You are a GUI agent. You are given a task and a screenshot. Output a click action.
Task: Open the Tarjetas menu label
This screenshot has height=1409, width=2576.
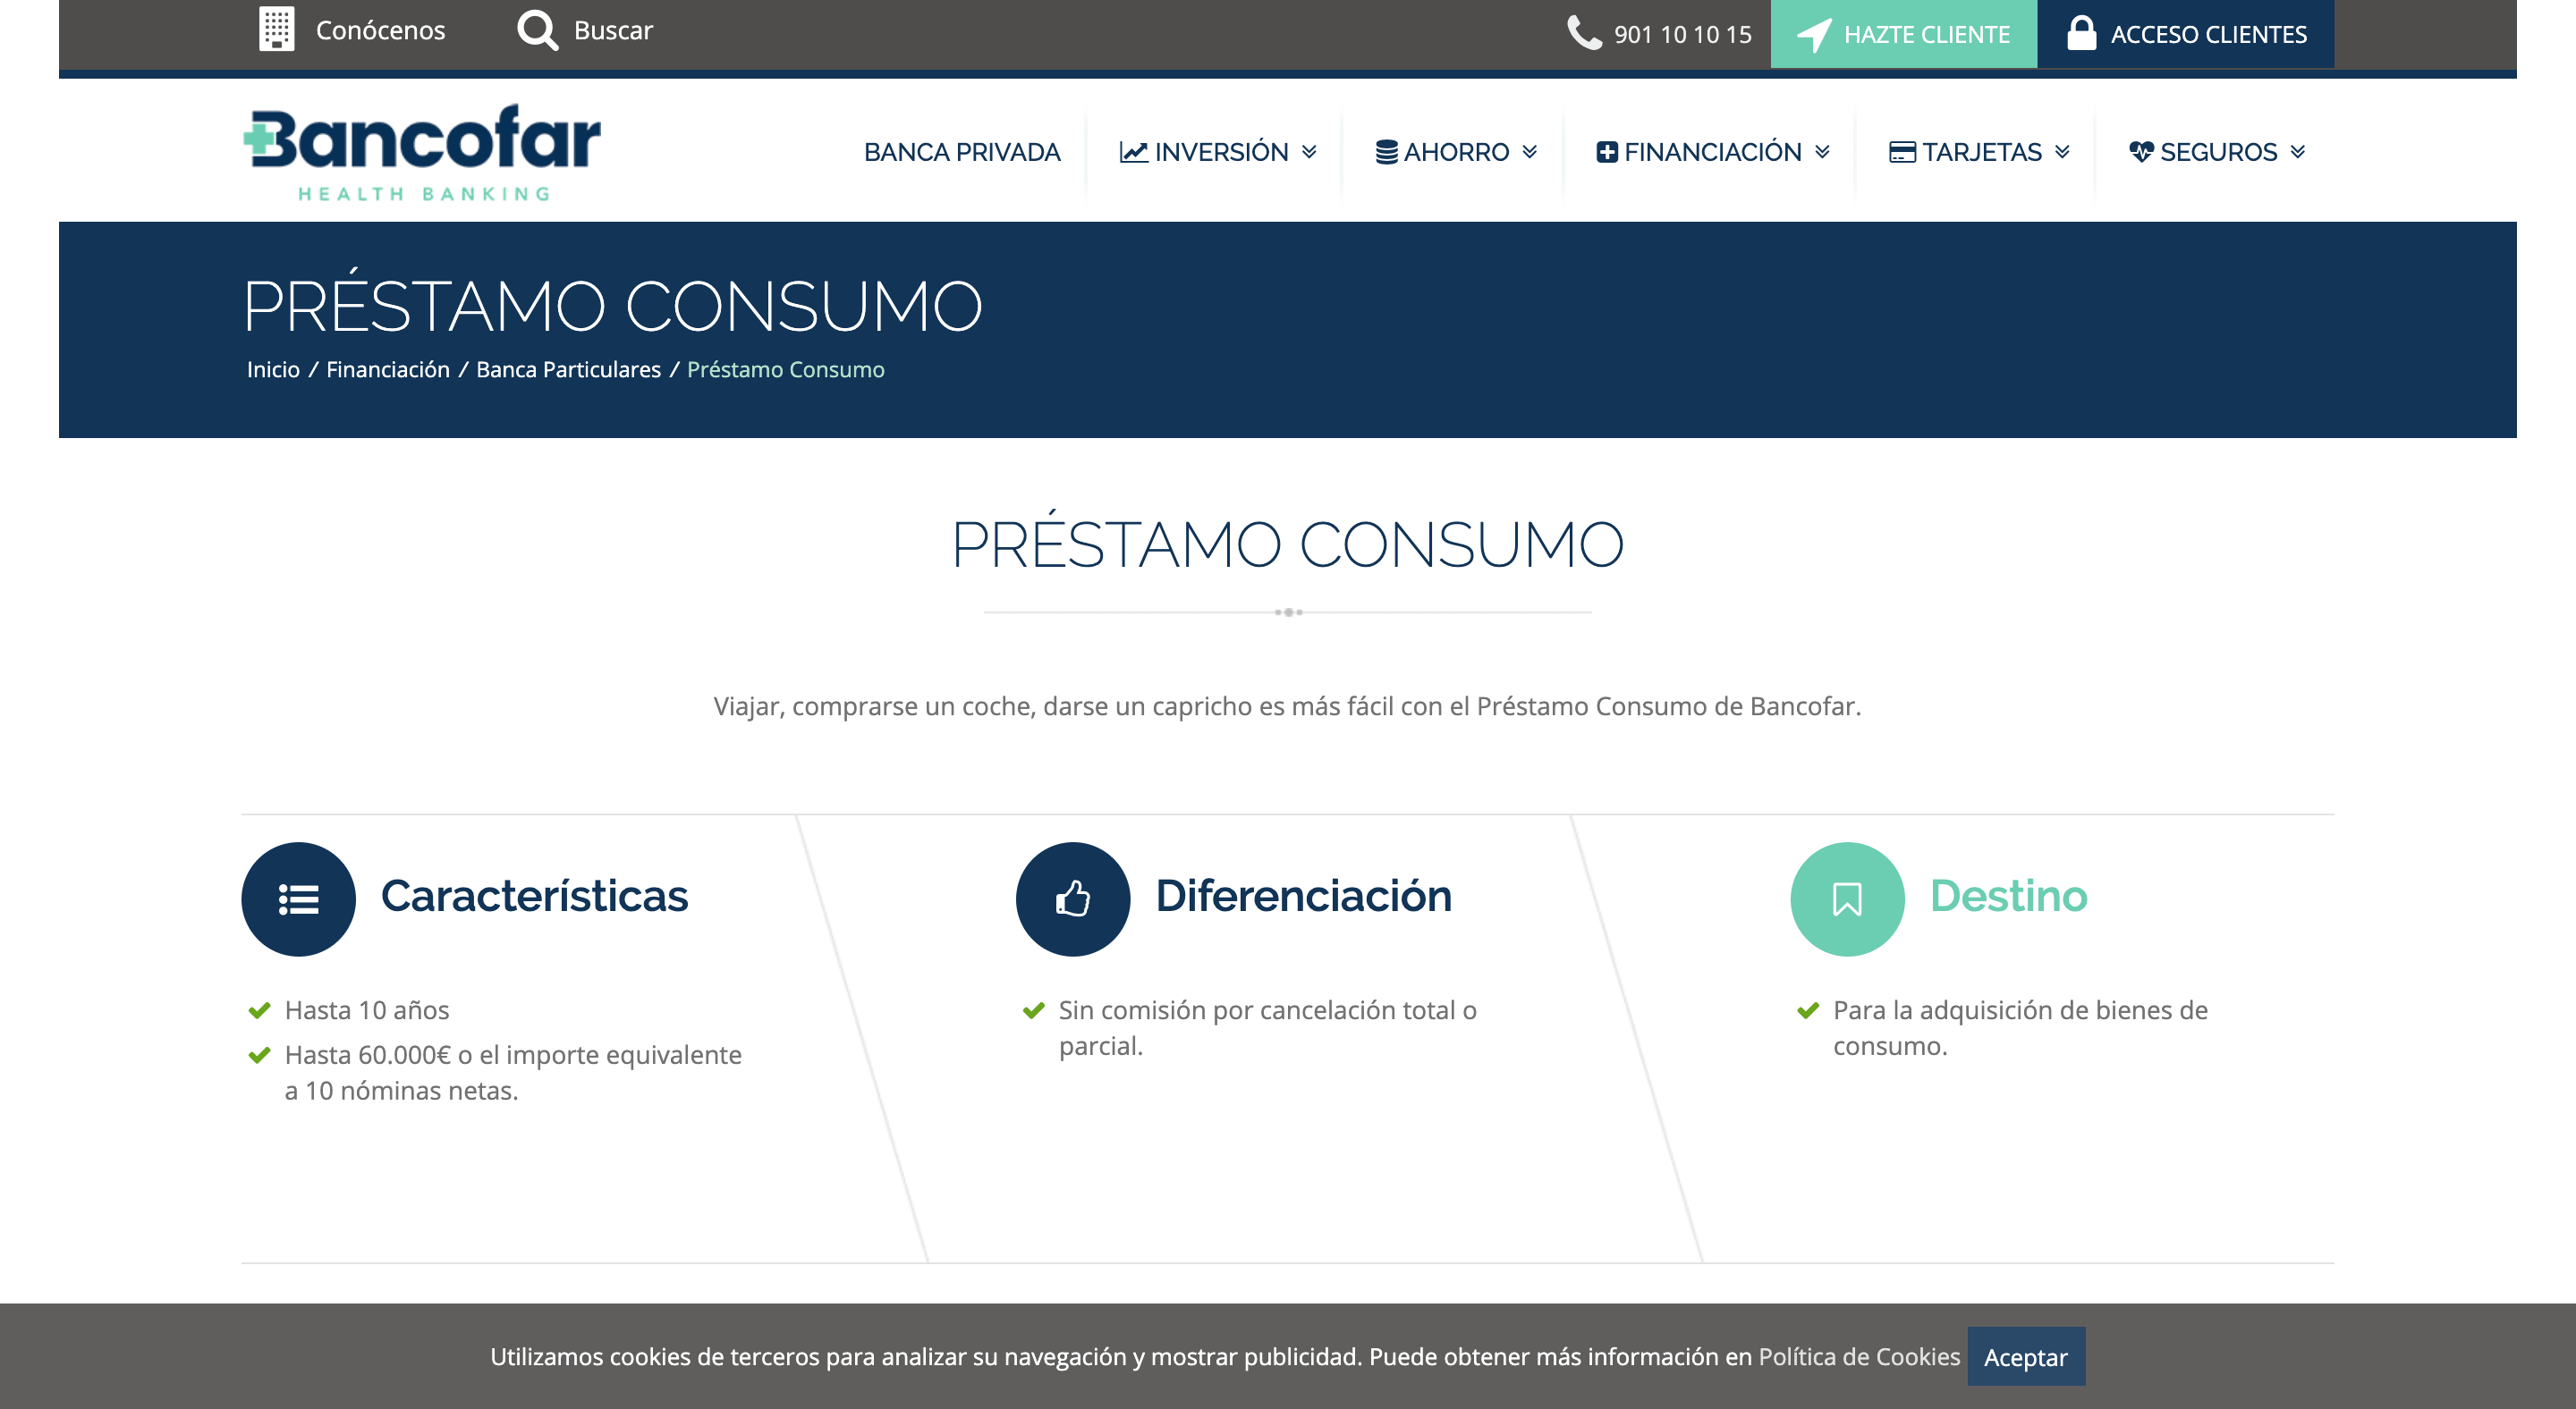1982,152
